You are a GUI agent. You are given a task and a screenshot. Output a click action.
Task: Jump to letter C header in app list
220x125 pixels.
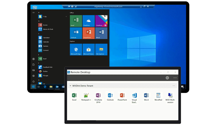(x=39, y=34)
